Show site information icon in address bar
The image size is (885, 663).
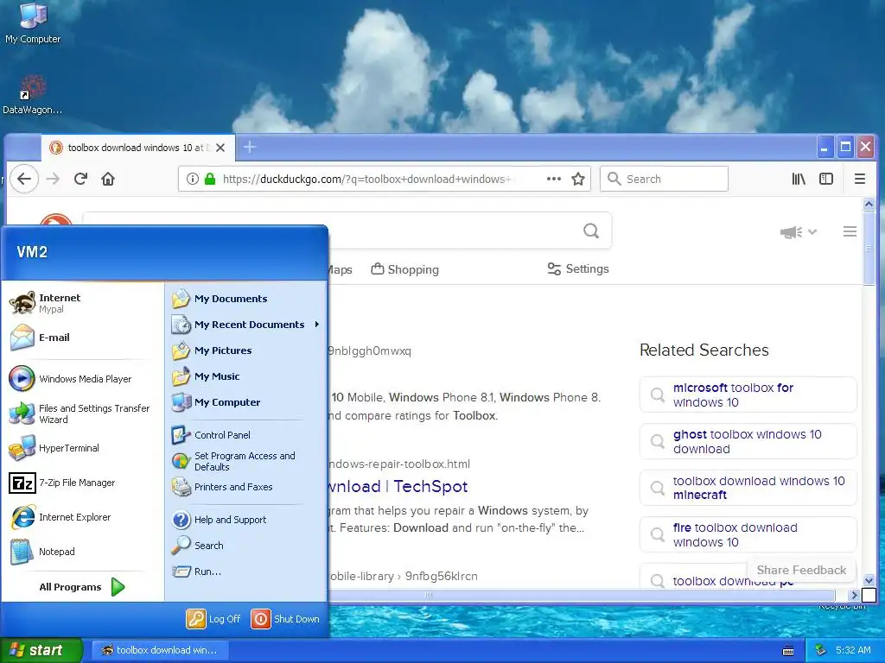(193, 179)
